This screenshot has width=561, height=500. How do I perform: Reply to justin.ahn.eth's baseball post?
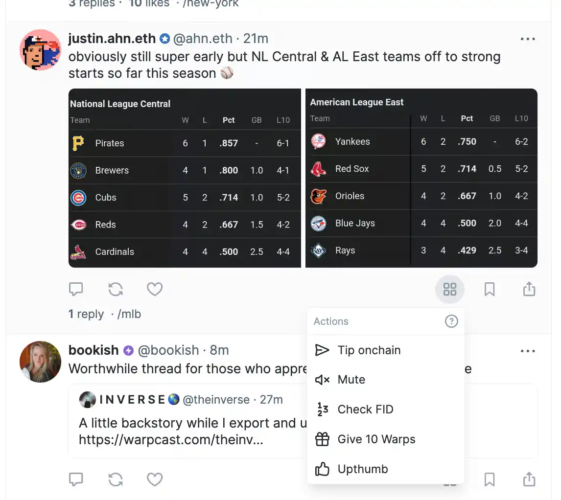pos(76,290)
